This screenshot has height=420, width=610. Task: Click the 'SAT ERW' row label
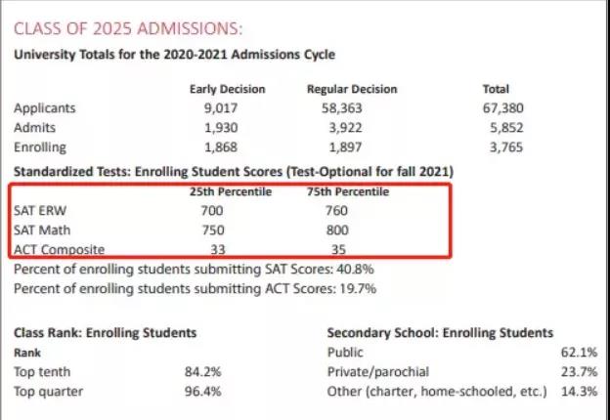point(41,211)
